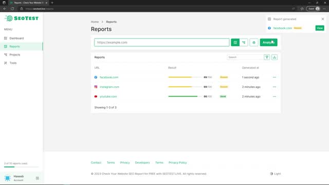Viewport: 329px width, 185px height.
Task: Click the facebook favicon in the reports table
Action: coord(96,77)
